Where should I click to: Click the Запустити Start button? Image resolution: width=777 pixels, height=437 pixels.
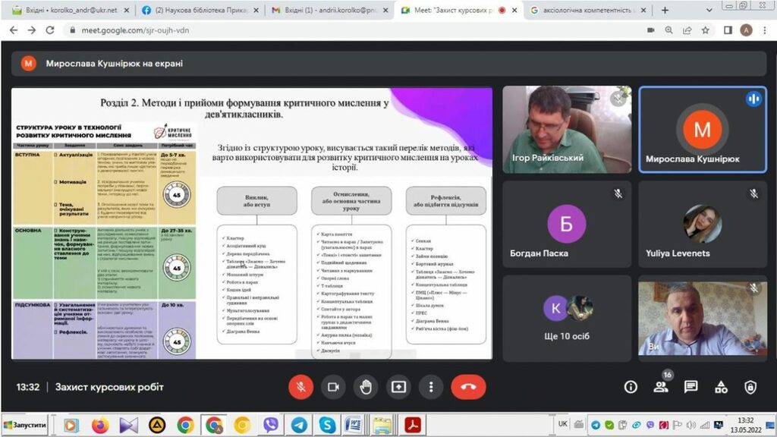26,425
